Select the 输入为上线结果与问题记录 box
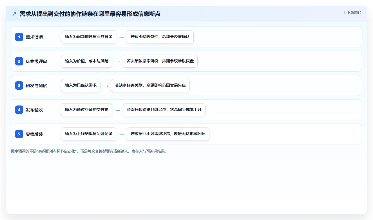Image resolution: width=373 pixels, height=220 pixels. 89,134
